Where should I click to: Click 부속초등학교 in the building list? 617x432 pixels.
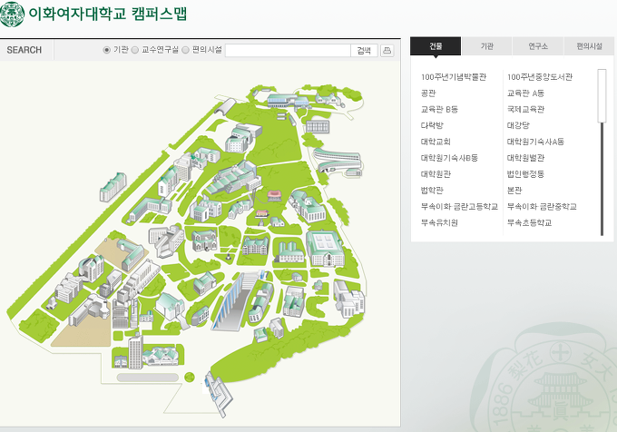(529, 222)
